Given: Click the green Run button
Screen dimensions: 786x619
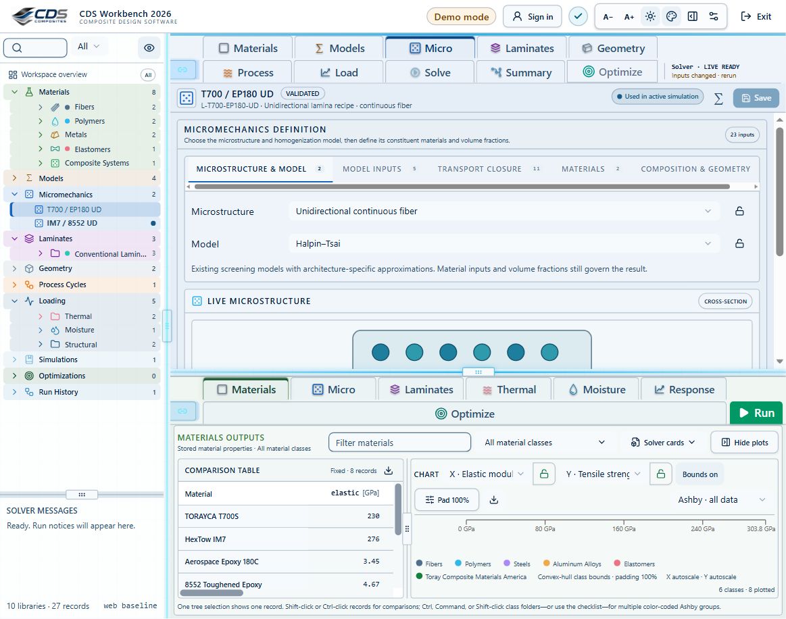Looking at the screenshot, I should tap(756, 413).
